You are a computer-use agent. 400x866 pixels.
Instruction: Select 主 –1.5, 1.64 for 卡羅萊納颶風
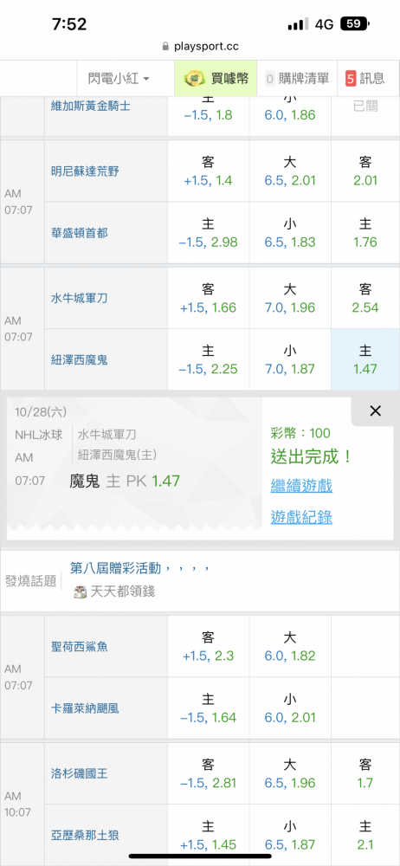point(209,708)
